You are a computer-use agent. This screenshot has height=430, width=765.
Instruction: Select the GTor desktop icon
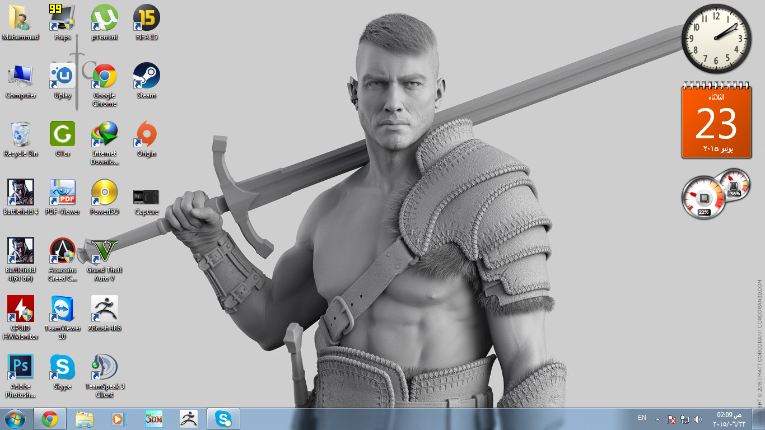(63, 139)
